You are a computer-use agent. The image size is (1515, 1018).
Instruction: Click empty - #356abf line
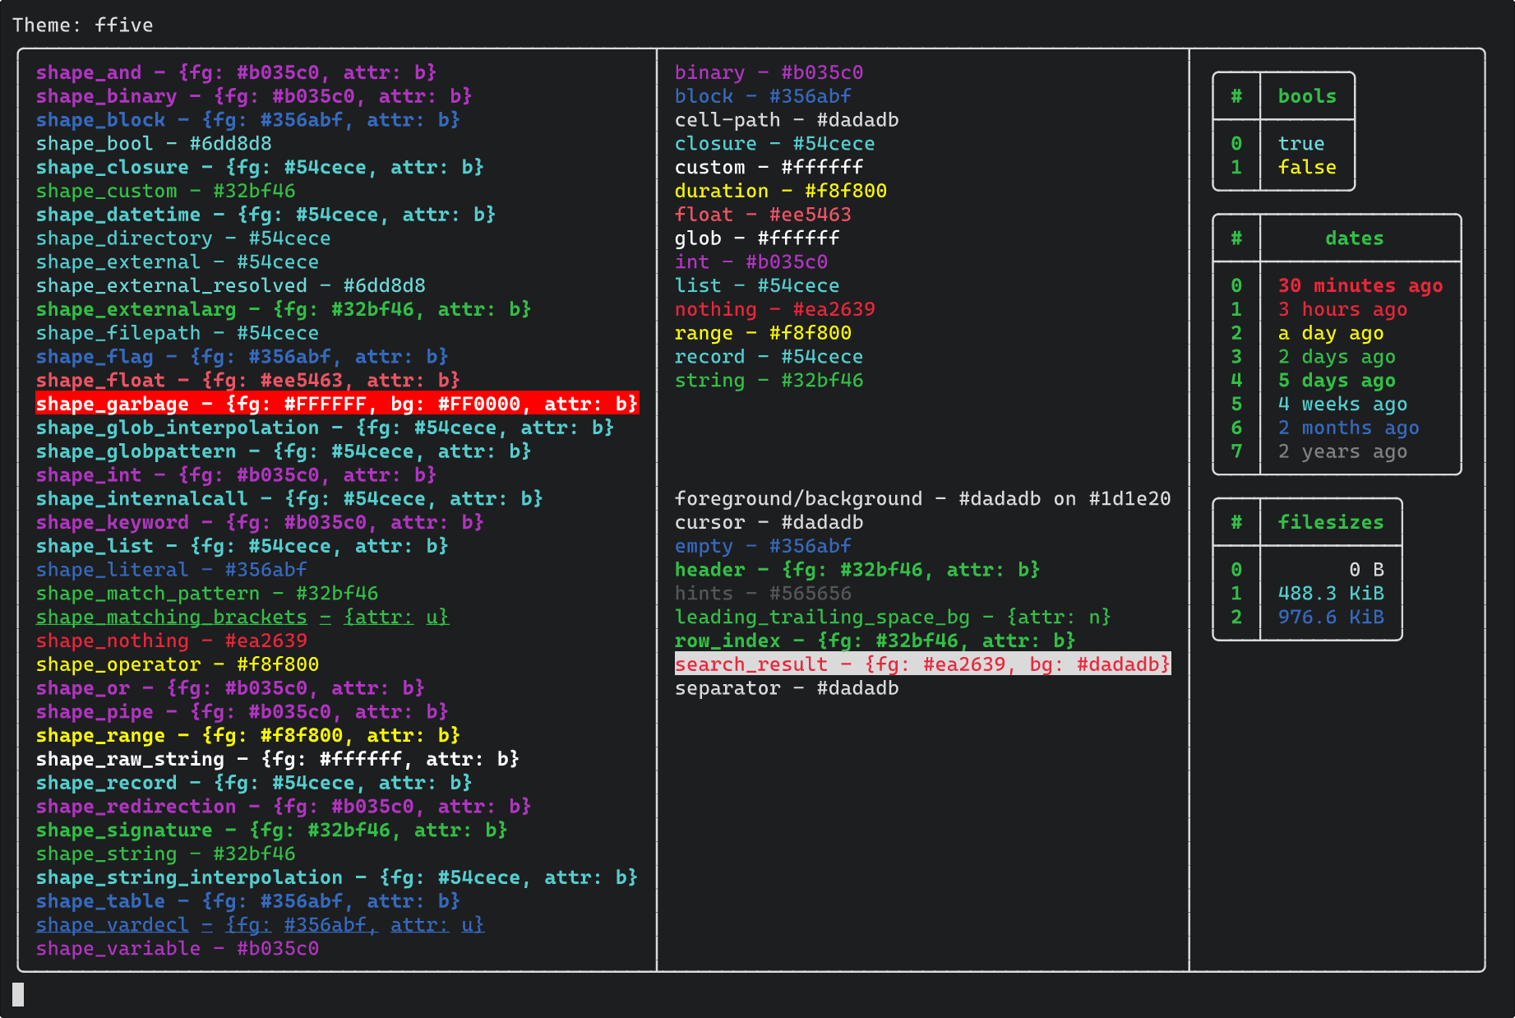(x=763, y=546)
